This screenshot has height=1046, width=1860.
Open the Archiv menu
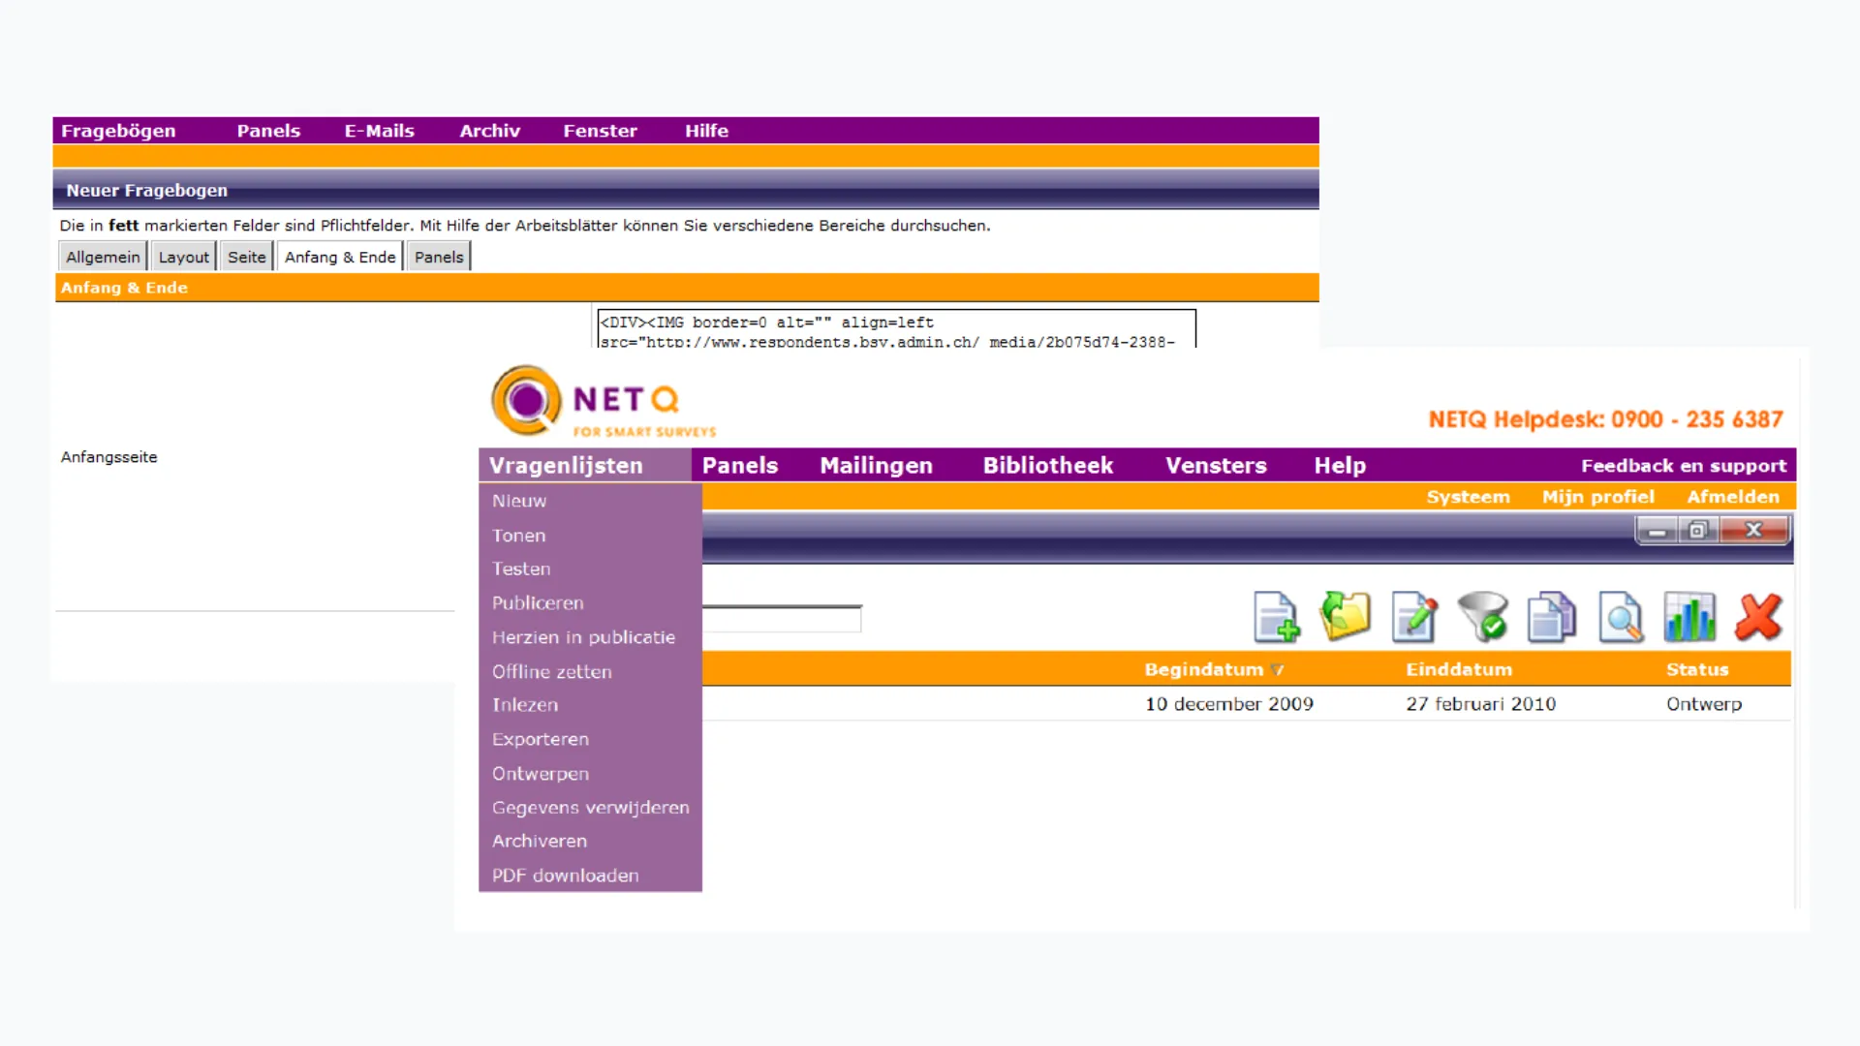tap(489, 131)
